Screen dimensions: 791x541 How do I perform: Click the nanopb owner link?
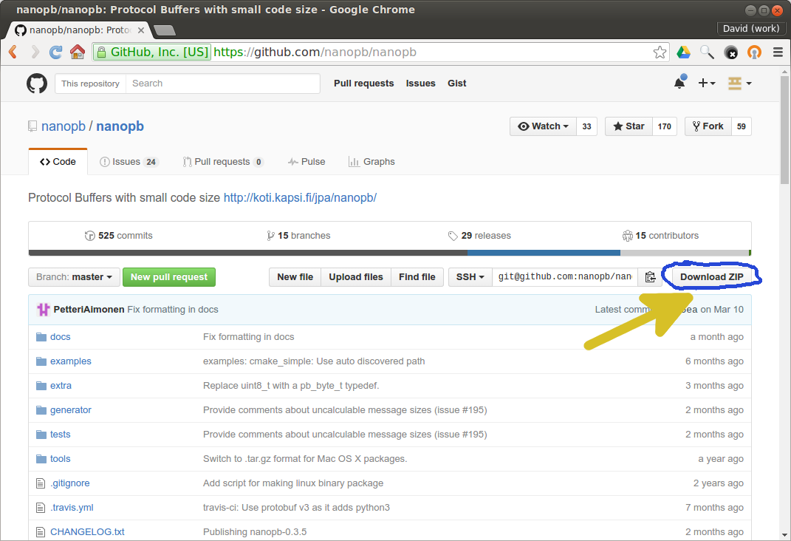(x=64, y=126)
